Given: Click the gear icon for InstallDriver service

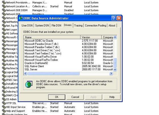Looking at the screenshot, I should (4, 84).
